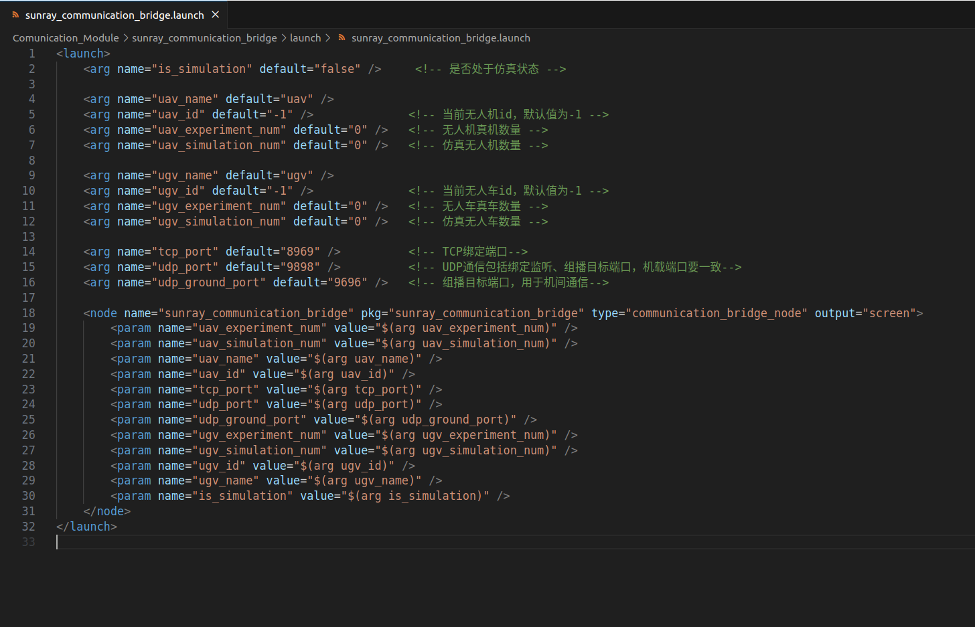Click the type value "communication_bridge_node"

[x=717, y=313]
